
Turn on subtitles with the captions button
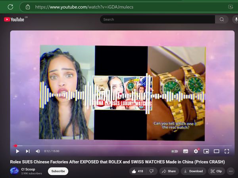click(186, 151)
